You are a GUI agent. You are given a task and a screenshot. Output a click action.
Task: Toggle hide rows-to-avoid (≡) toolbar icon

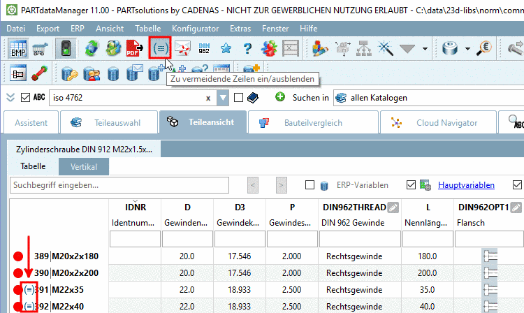(x=161, y=48)
